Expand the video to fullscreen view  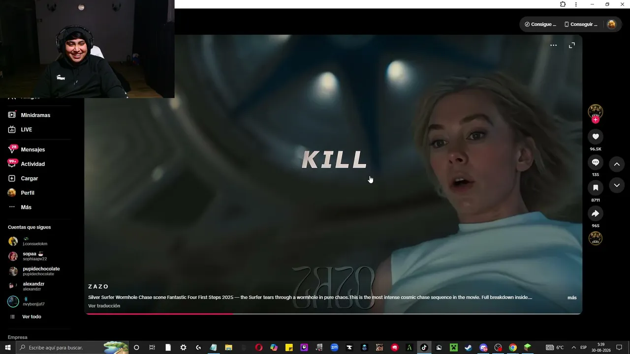coord(572,45)
